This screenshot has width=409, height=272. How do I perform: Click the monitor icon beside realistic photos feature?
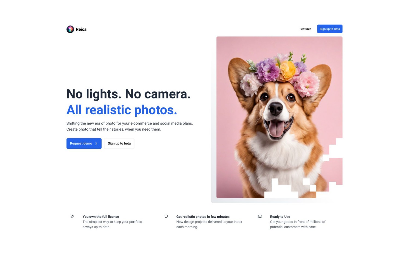[166, 217]
